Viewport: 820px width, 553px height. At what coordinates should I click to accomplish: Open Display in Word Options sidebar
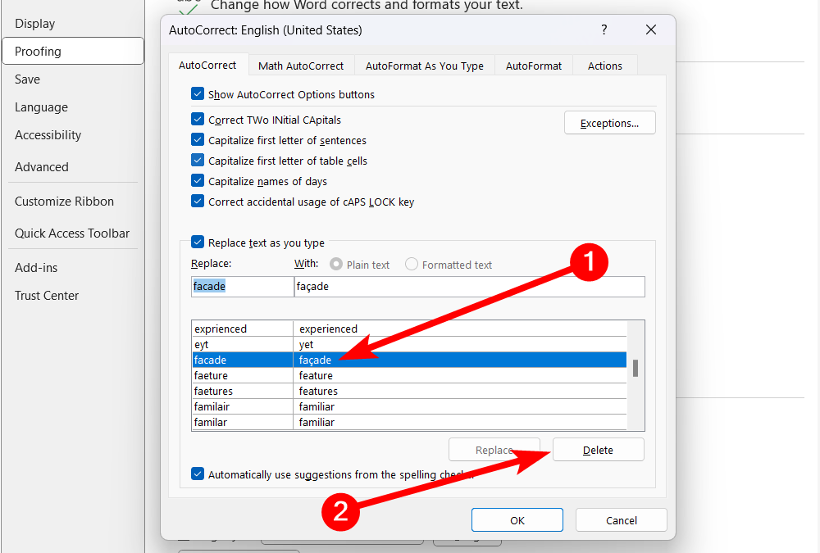(x=73, y=24)
